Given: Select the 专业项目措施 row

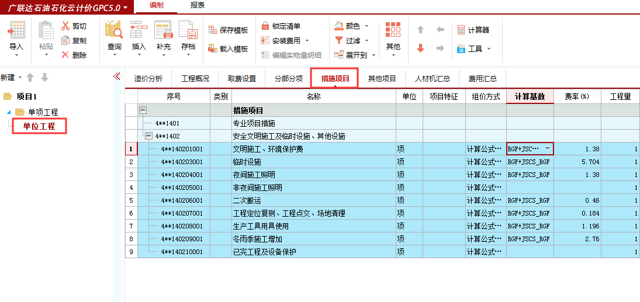Looking at the screenshot, I should pyautogui.click(x=254, y=123).
